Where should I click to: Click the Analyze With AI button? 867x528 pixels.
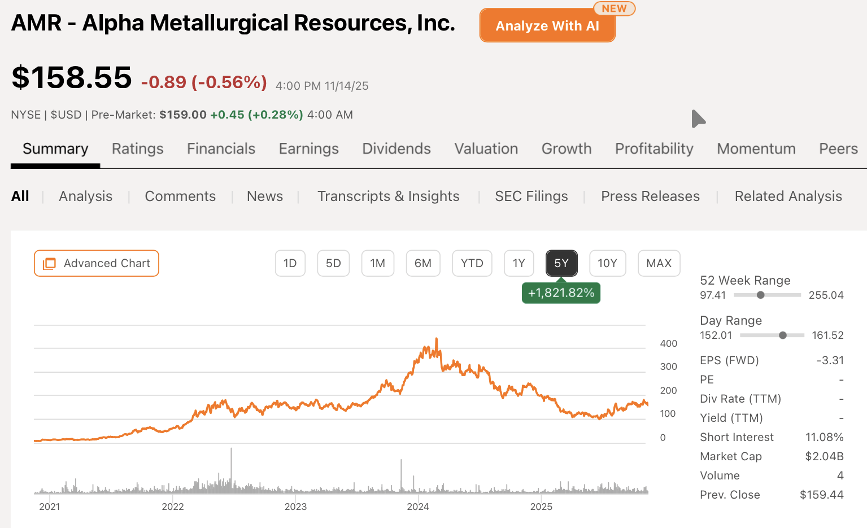point(546,25)
